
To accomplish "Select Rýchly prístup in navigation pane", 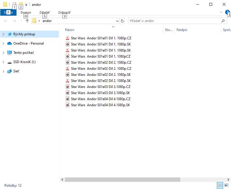I will (30, 34).
